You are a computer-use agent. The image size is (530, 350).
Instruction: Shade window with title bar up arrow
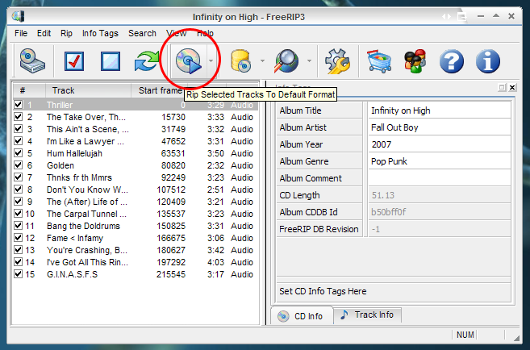click(x=496, y=16)
